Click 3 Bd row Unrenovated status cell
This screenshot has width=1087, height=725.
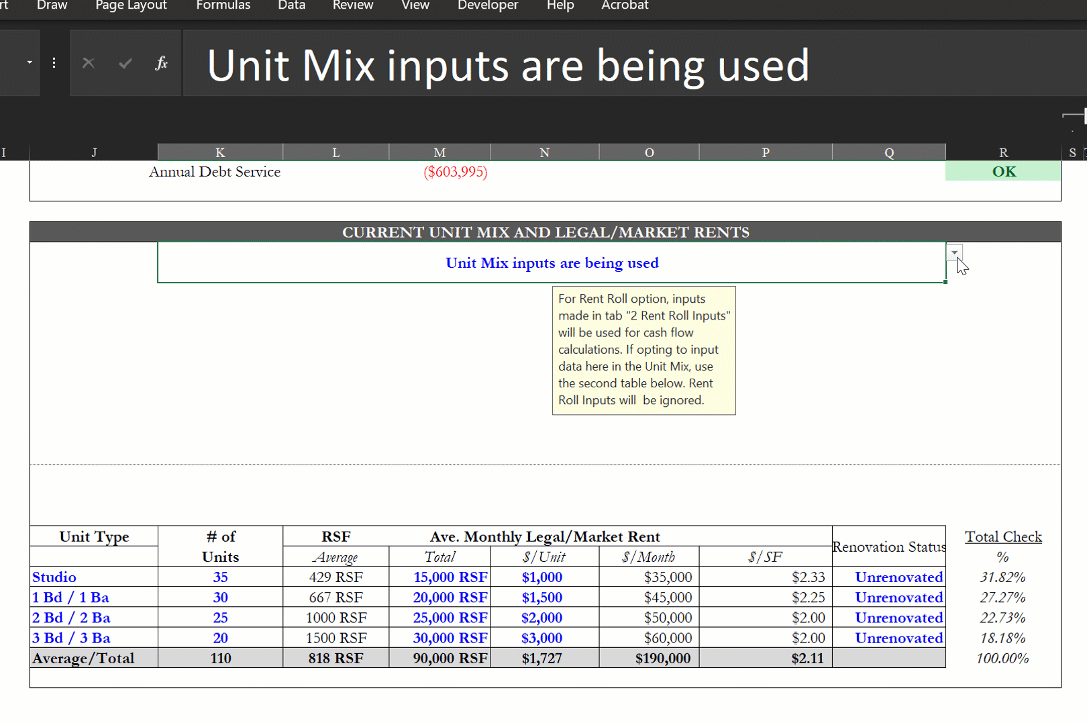889,638
